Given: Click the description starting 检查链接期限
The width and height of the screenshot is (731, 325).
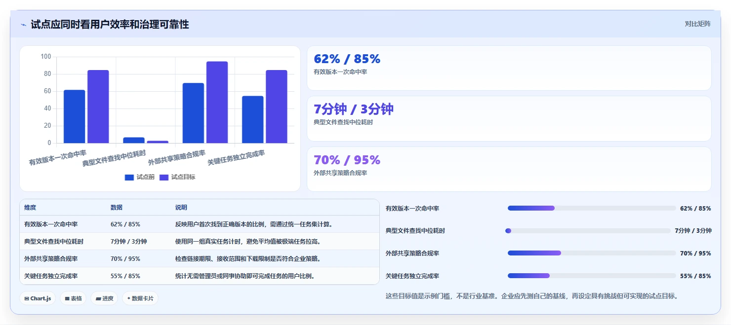Looking at the screenshot, I should point(248,259).
